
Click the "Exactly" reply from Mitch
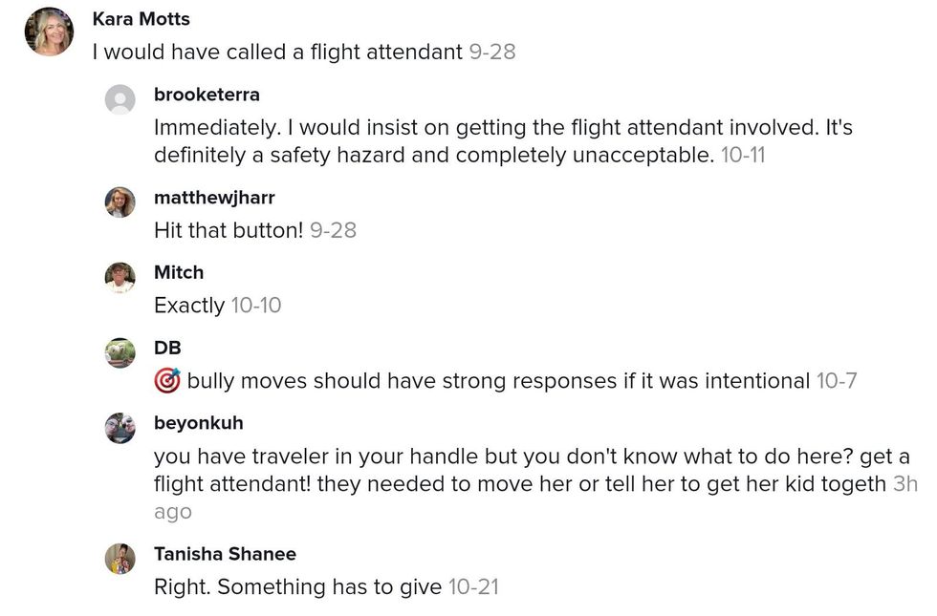pyautogui.click(x=189, y=306)
